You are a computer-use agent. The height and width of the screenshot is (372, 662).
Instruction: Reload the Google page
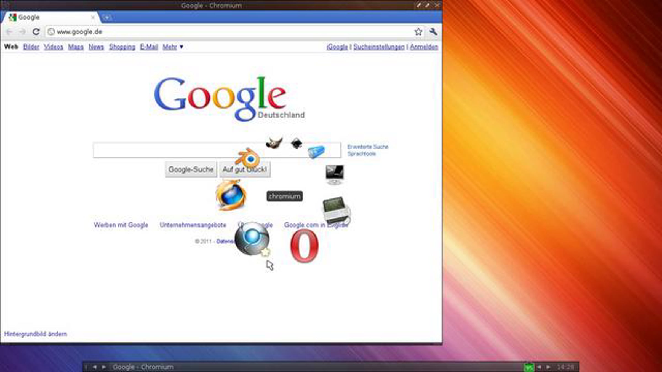(36, 32)
